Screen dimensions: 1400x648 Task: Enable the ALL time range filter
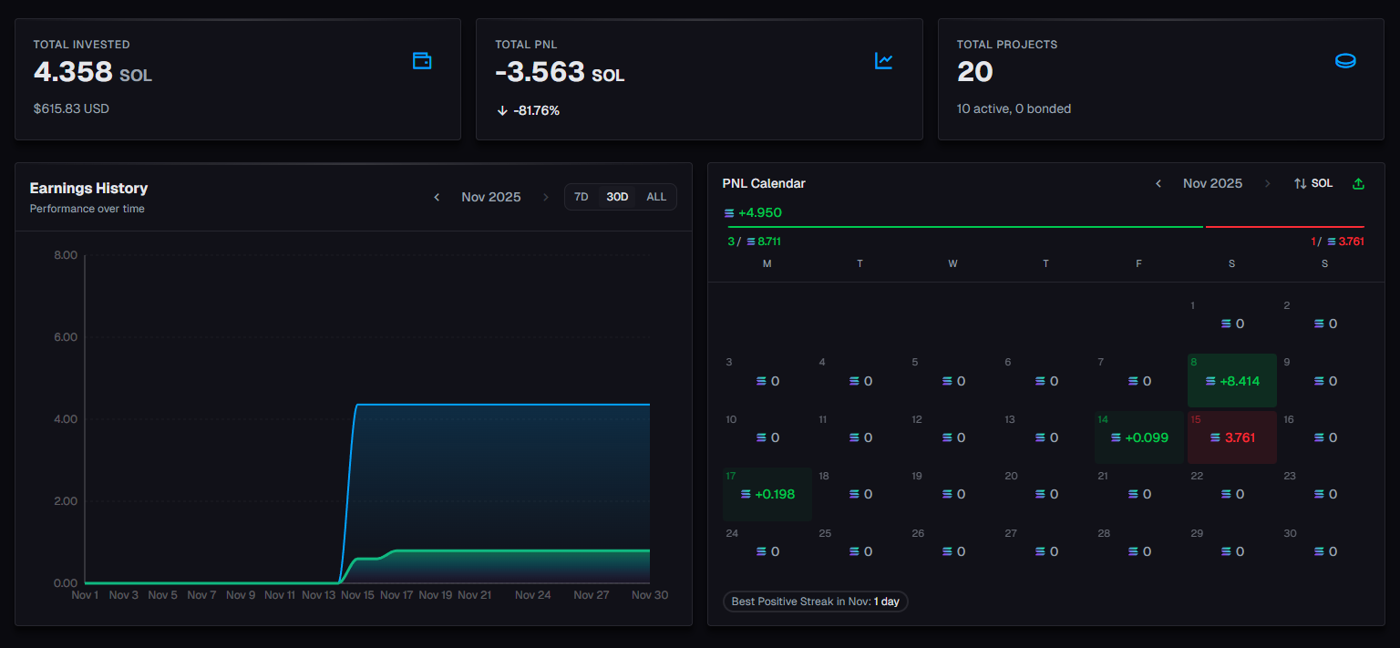point(656,196)
